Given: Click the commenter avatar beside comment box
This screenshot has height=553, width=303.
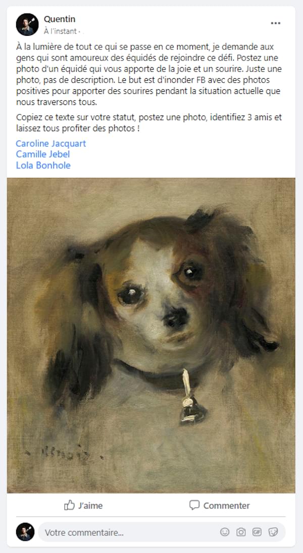Looking at the screenshot, I should pos(25,532).
